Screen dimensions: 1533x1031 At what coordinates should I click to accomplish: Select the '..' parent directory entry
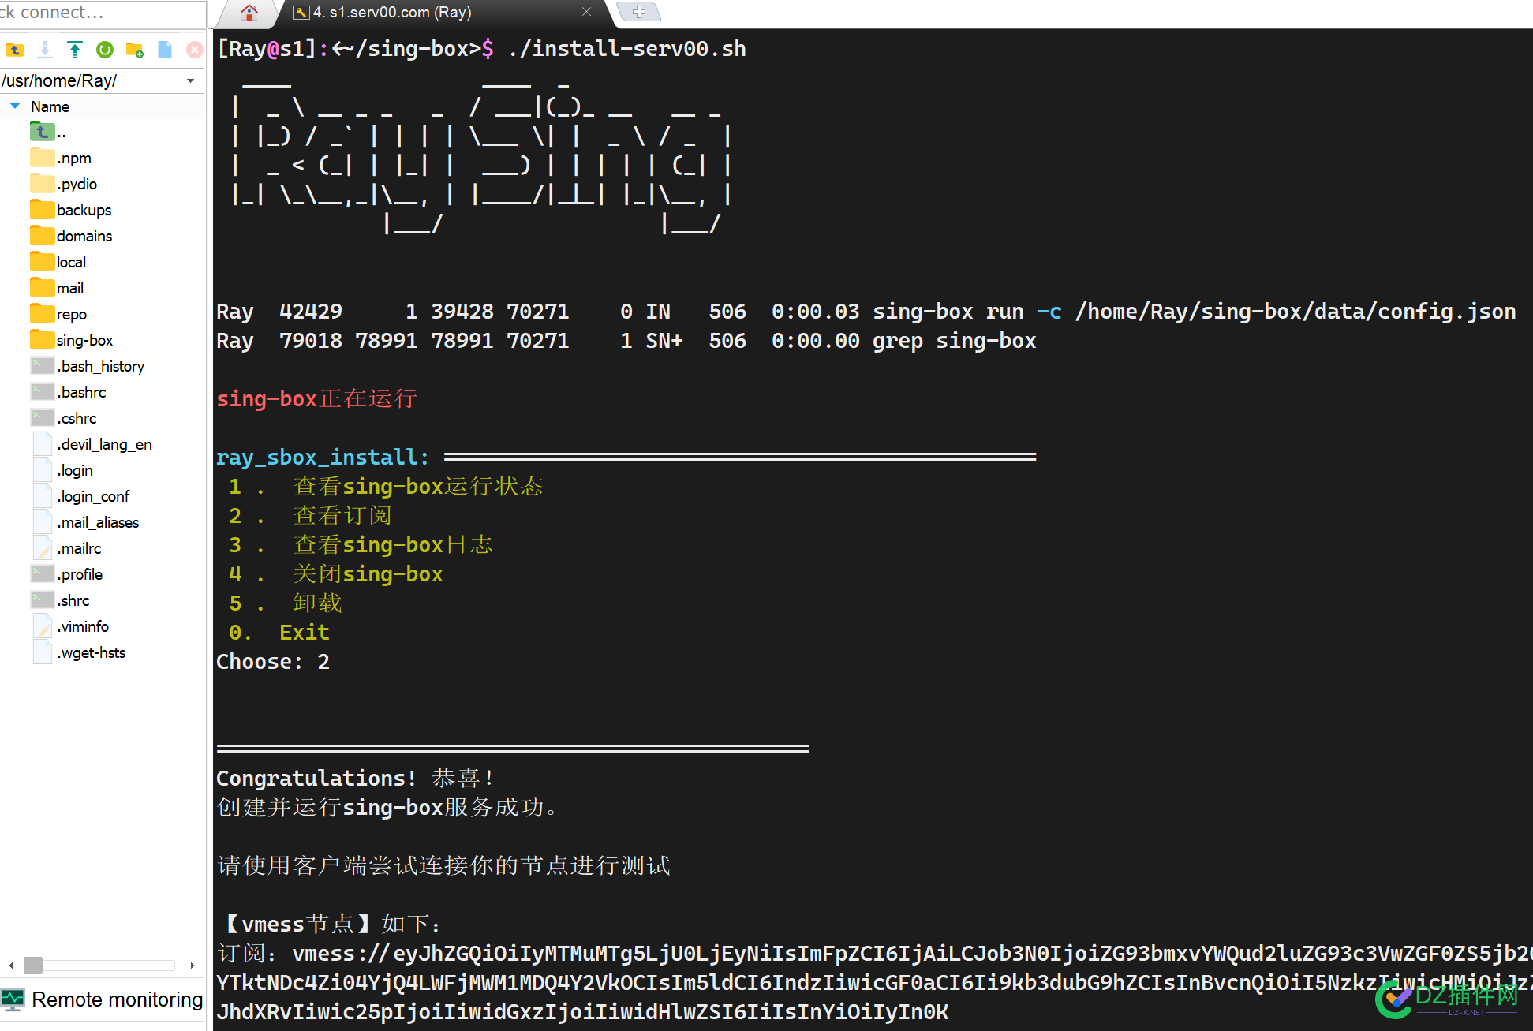click(48, 132)
